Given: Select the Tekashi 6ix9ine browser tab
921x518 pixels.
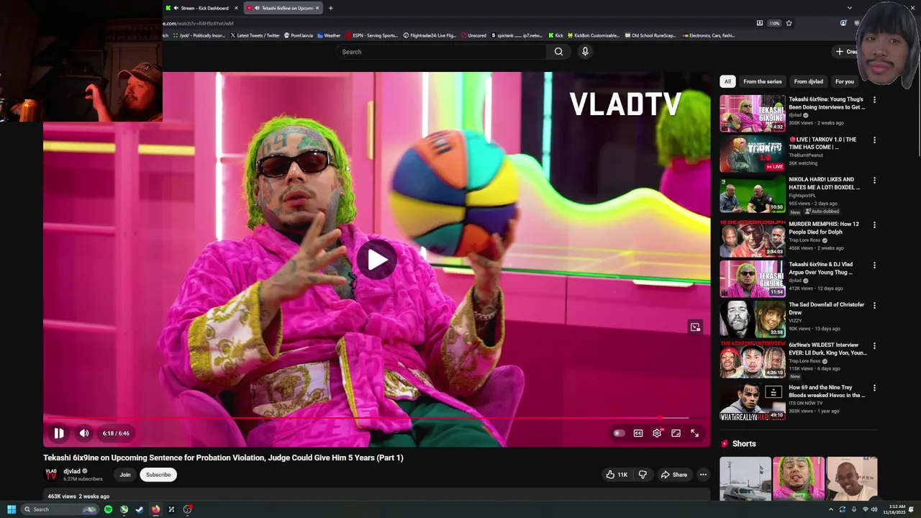Looking at the screenshot, I should coord(283,8).
